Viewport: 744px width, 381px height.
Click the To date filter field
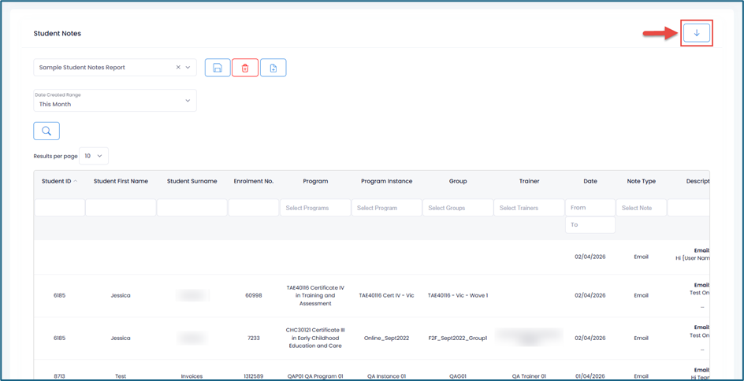click(x=590, y=225)
